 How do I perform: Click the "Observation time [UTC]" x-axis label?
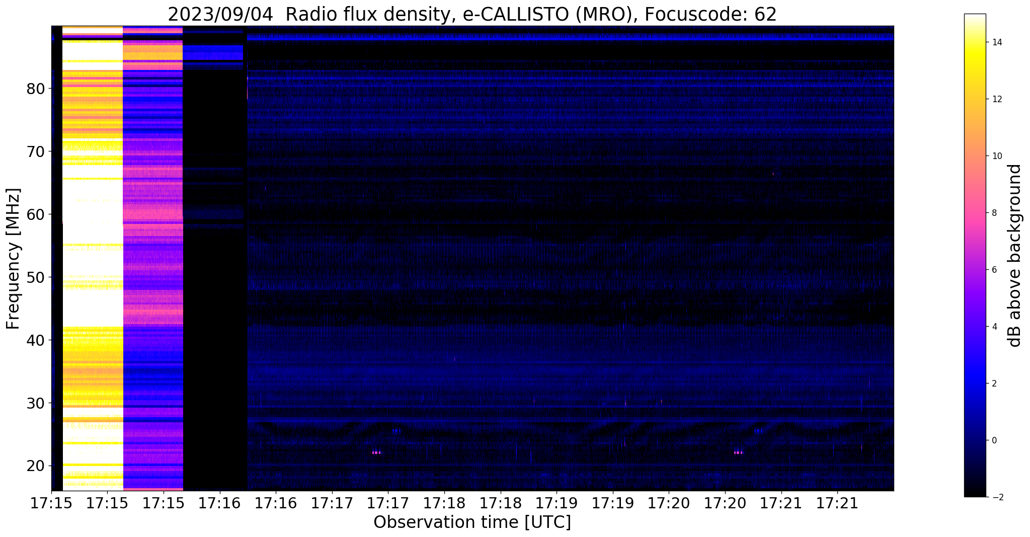coord(472,522)
